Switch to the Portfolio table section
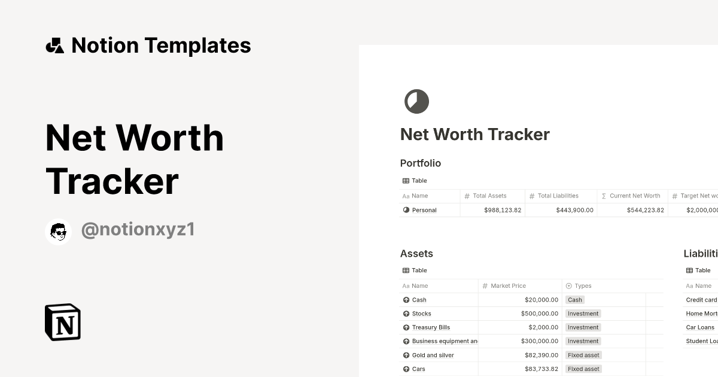 point(420,163)
